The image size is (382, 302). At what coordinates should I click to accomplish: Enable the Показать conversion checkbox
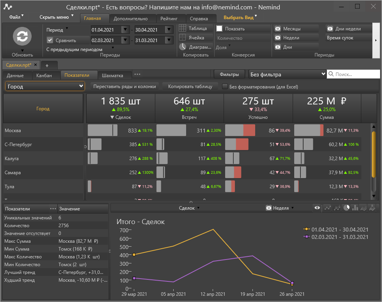219,29
